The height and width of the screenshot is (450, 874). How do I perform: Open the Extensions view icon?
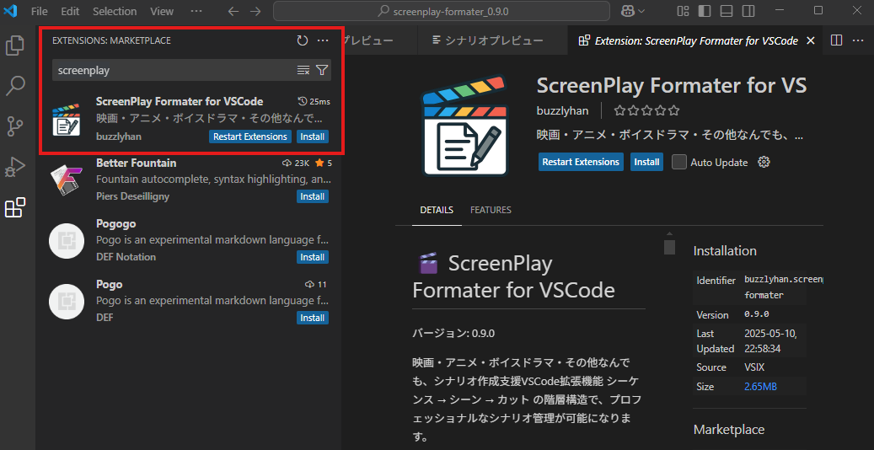tap(15, 208)
